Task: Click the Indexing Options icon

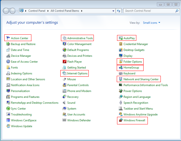Action: (x=8, y=73)
